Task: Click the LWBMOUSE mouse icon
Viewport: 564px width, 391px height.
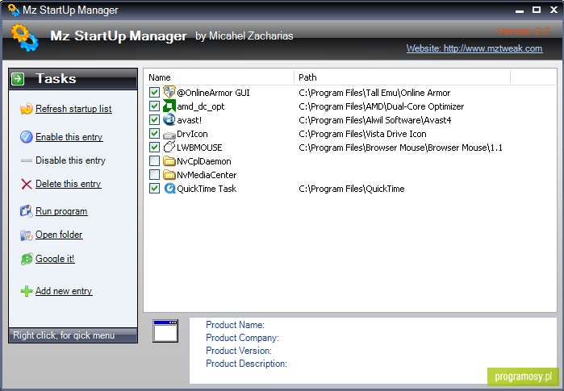Action: click(169, 147)
